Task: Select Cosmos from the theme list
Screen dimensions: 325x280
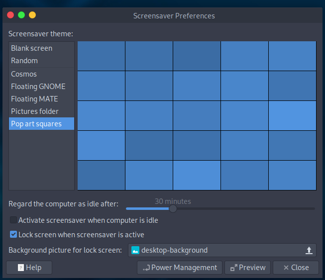Action: click(24, 74)
